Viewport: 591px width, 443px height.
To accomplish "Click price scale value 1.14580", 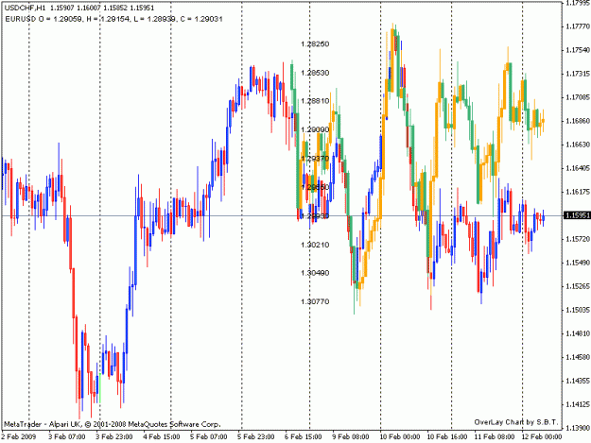I will coord(578,357).
